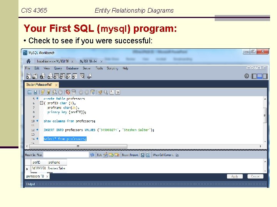Insert new row icon in result toolbar
The width and height of the screenshot is (277, 207).
click(111, 155)
